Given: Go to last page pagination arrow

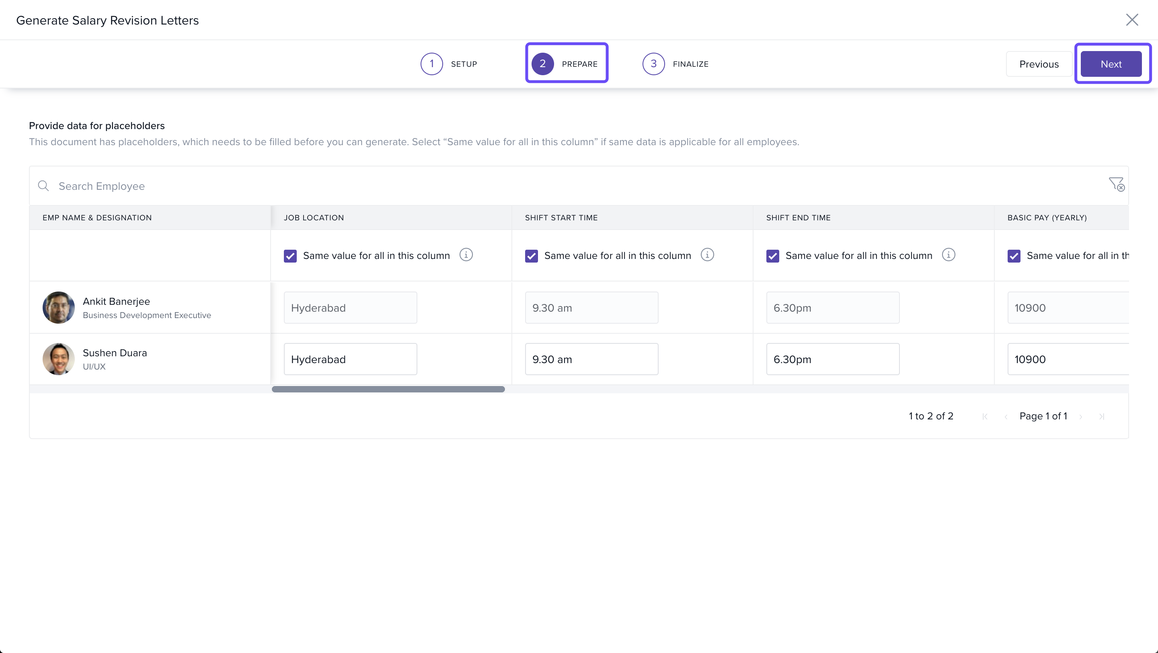Looking at the screenshot, I should (1101, 417).
